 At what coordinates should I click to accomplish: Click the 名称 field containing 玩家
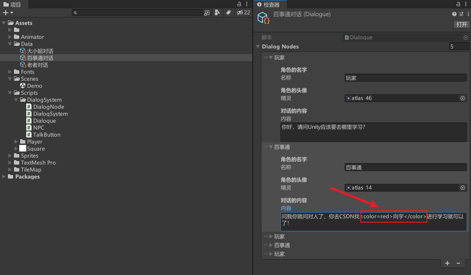405,78
